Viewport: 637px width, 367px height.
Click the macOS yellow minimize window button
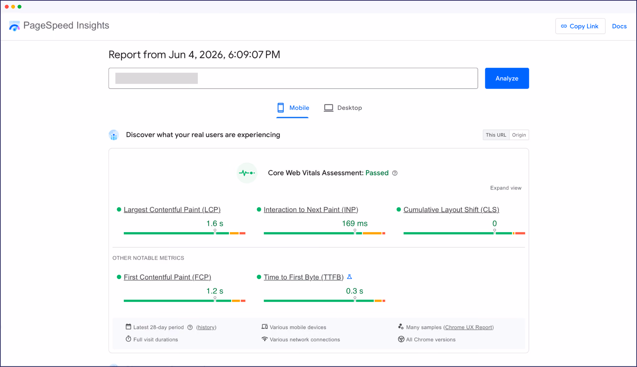click(x=13, y=7)
